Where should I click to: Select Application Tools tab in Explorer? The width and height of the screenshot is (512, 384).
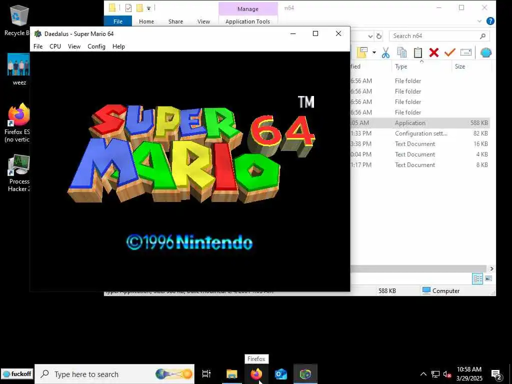(x=248, y=21)
